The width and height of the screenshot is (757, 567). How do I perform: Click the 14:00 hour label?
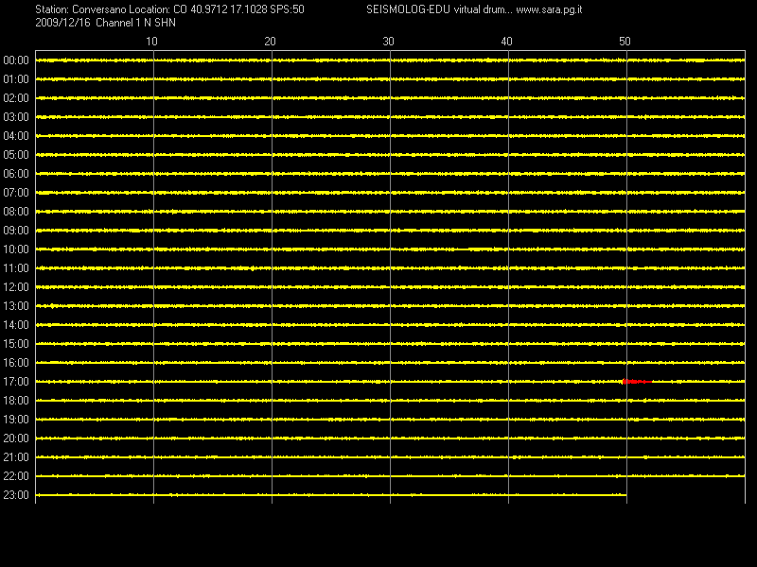click(16, 325)
